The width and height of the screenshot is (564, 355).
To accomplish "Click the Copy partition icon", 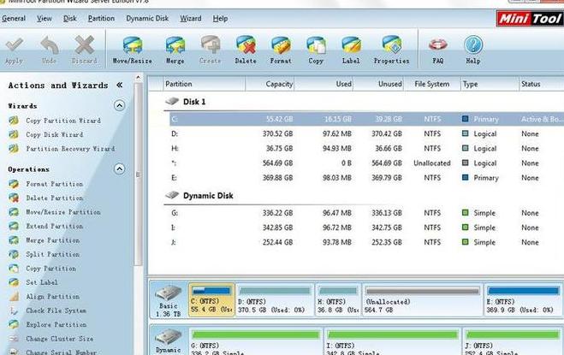I will coord(316,50).
